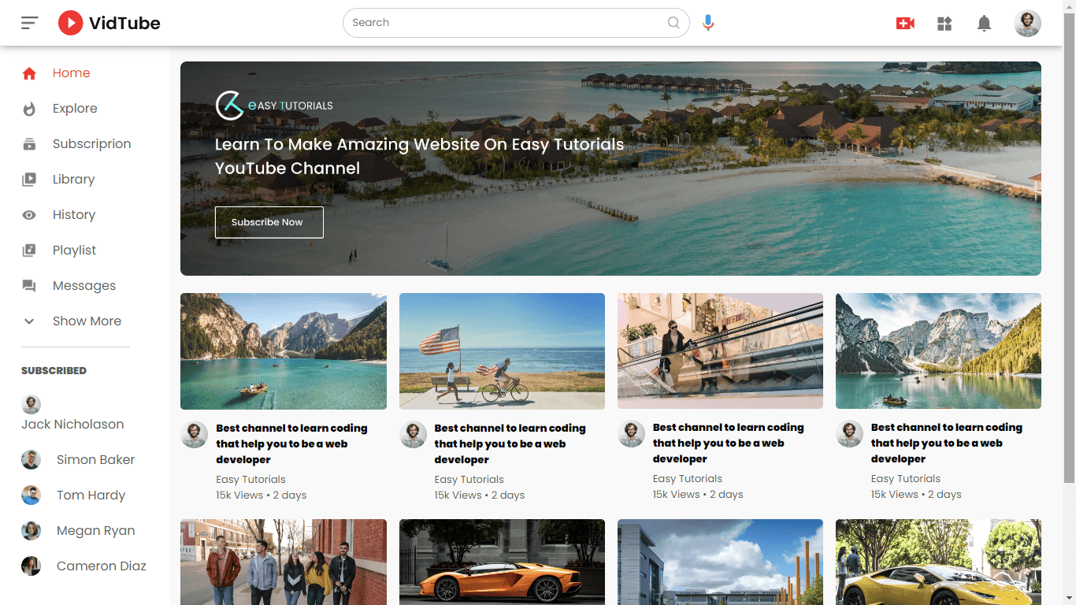The image size is (1076, 605).
Task: Open the building under cloudy sky thumbnail
Action: [720, 562]
